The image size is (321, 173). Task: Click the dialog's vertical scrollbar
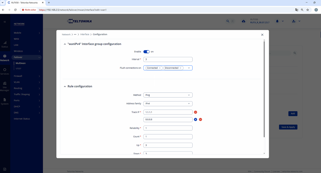pyautogui.click(x=264, y=89)
